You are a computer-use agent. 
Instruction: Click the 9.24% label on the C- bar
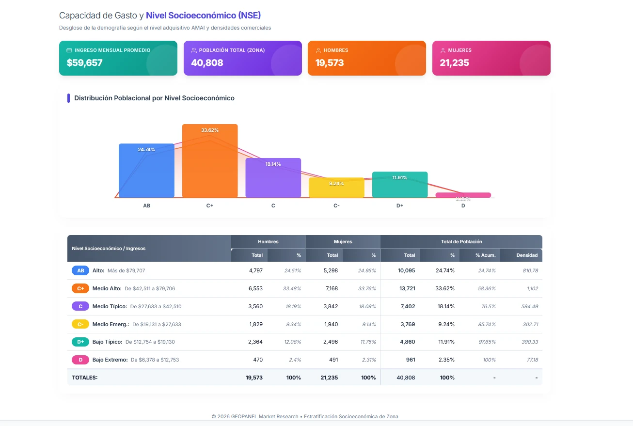(x=336, y=184)
